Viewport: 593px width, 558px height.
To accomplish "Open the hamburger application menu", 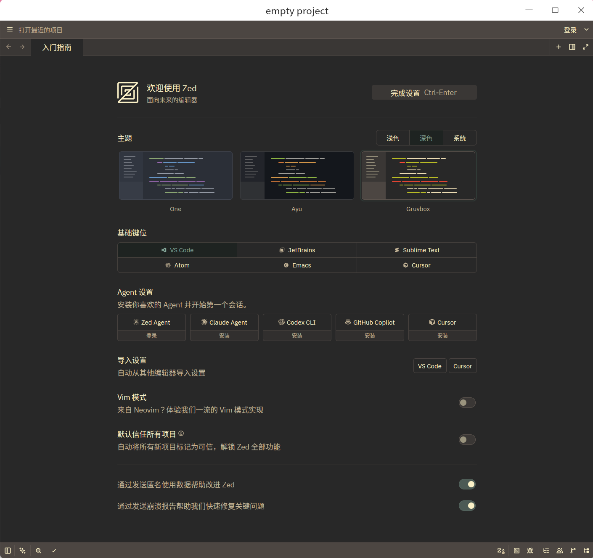I will click(x=10, y=29).
